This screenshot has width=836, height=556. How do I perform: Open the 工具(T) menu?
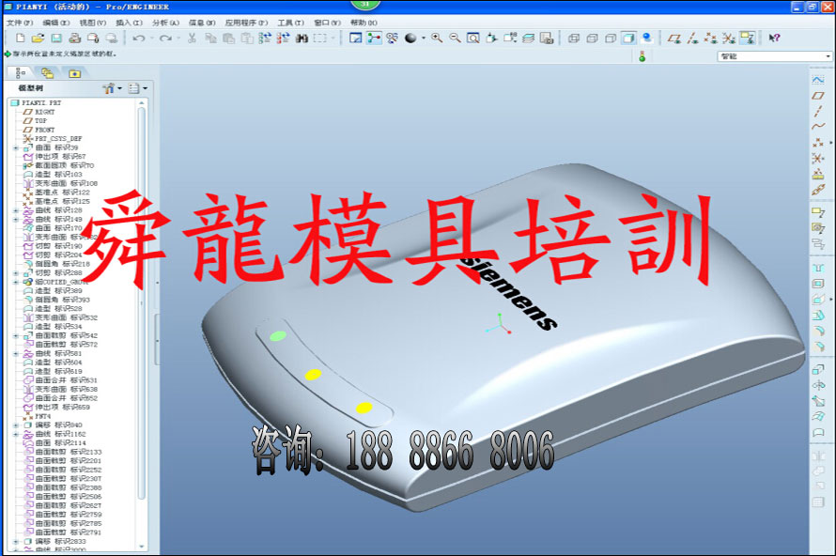290,23
